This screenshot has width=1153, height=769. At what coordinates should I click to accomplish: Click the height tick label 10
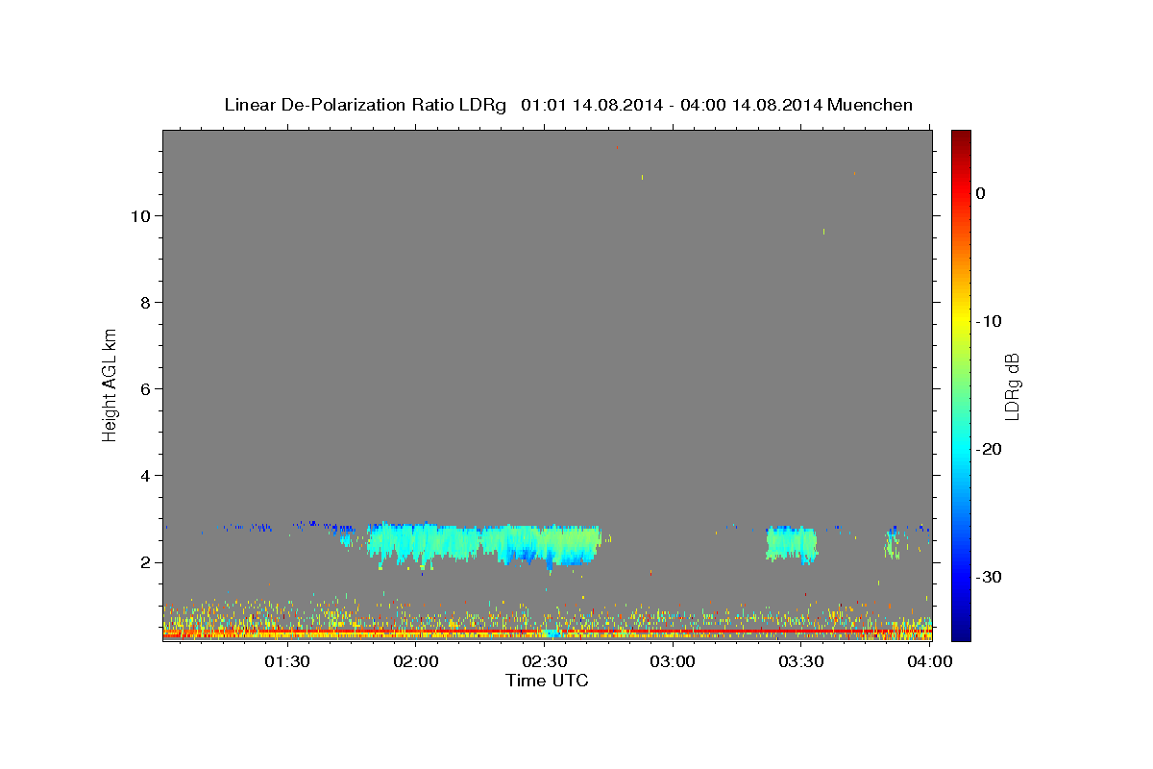click(139, 215)
